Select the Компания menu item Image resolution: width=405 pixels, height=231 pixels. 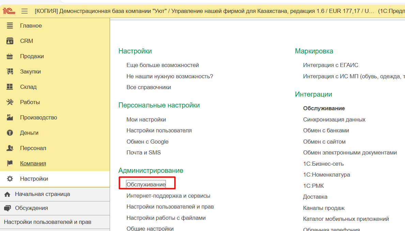click(33, 163)
